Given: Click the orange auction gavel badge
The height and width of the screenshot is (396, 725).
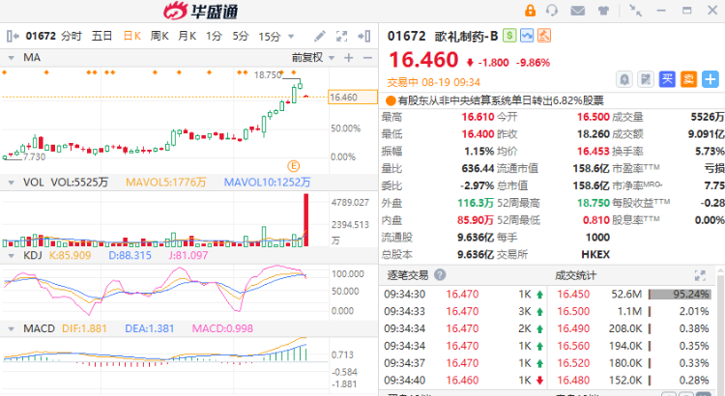Looking at the screenshot, I should coord(543,36).
